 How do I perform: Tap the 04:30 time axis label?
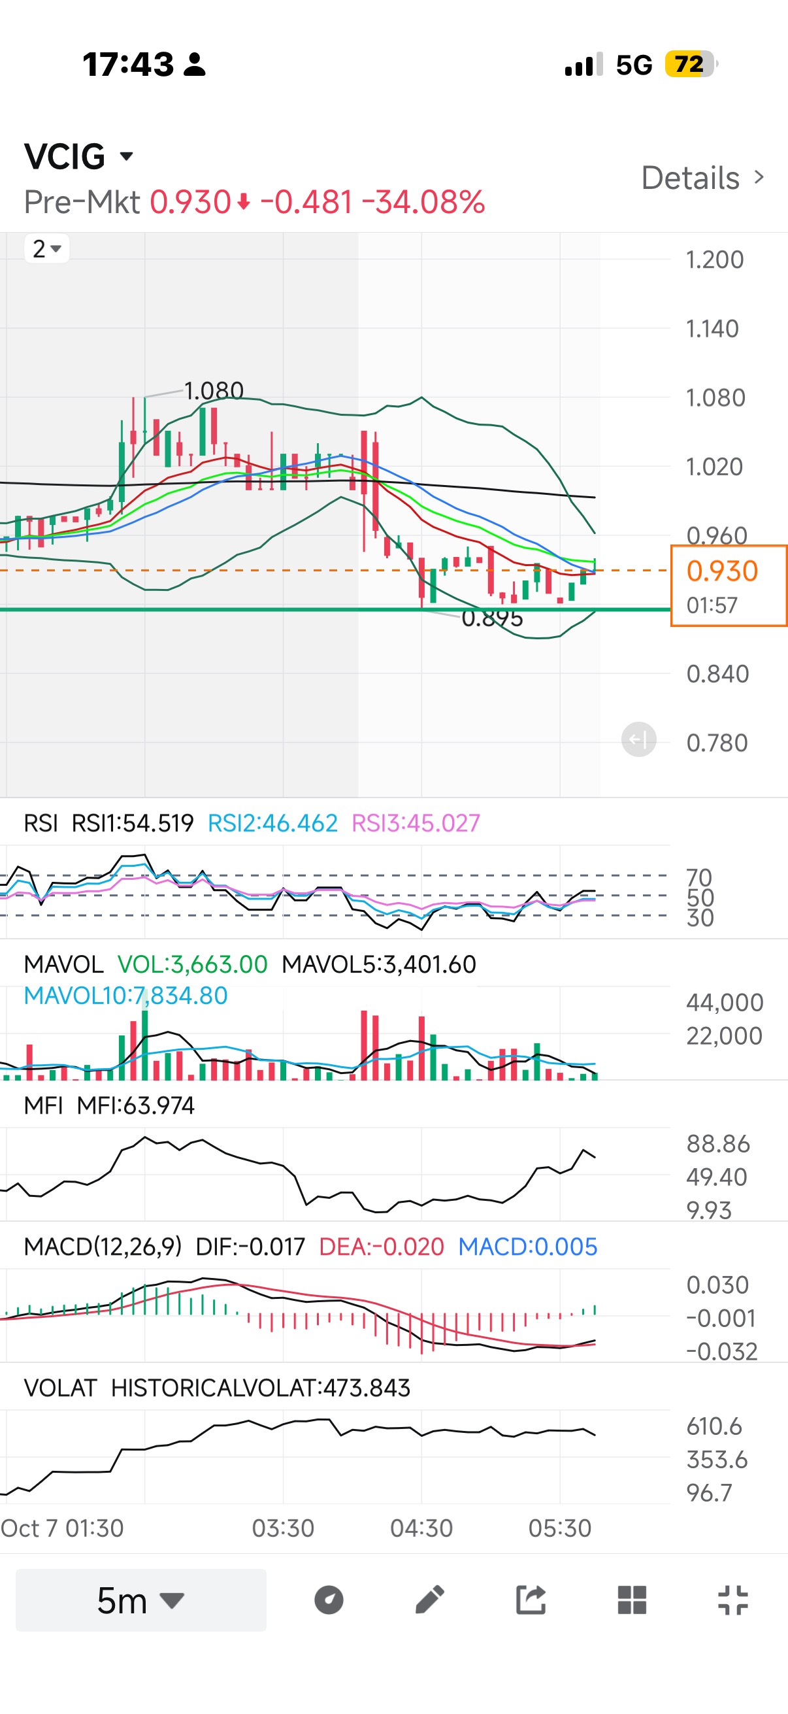pos(421,1528)
